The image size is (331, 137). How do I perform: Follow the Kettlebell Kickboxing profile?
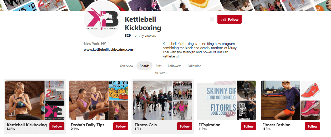pos(230,19)
